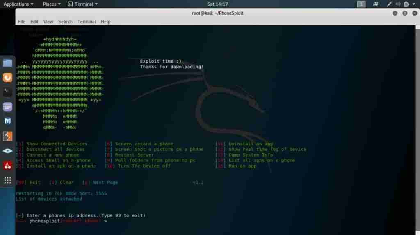The width and height of the screenshot is (420, 235).
Task: Click the window title root@kali: ~/PhoneSploit
Action: (x=217, y=13)
